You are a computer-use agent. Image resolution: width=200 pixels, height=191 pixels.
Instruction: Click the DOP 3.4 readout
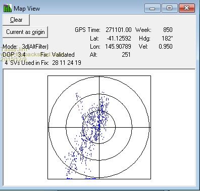coord(14,55)
